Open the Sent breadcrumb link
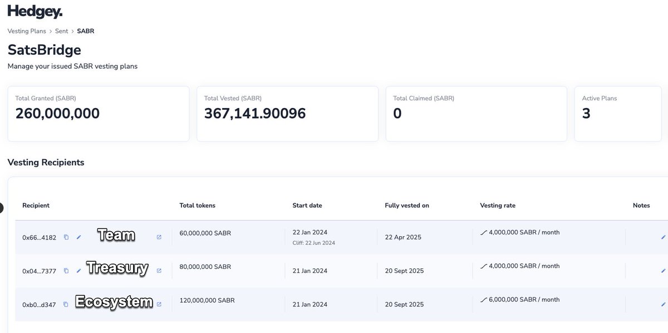Screen dimensions: 668x333 [x=61, y=31]
